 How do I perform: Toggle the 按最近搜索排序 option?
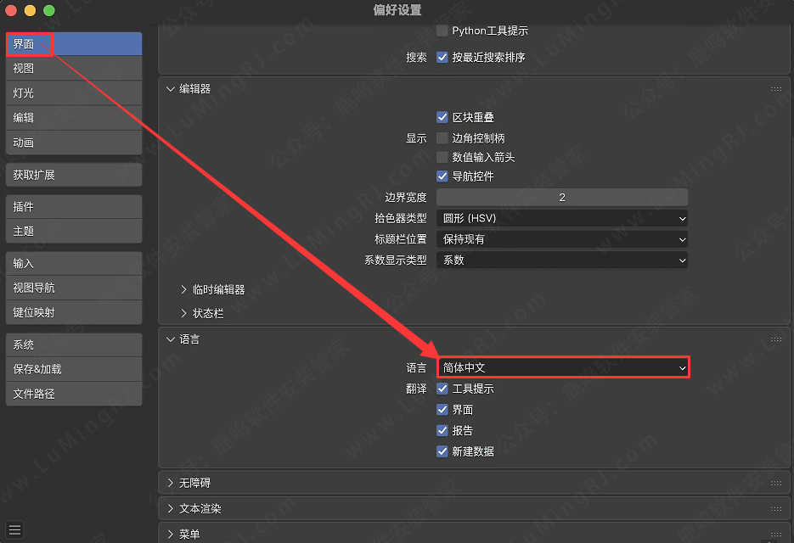pos(443,57)
